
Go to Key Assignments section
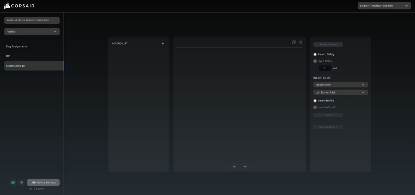click(x=17, y=46)
